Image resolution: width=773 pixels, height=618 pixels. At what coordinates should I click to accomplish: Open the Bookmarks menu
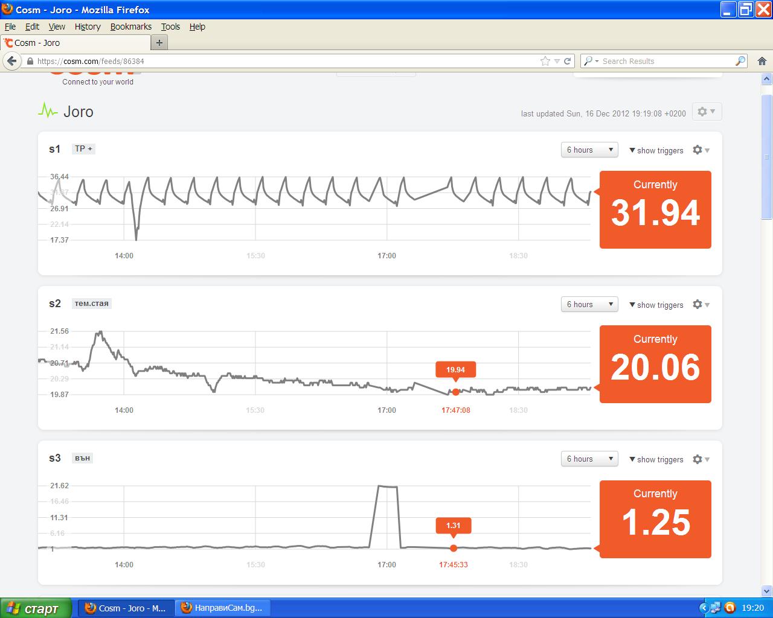130,27
